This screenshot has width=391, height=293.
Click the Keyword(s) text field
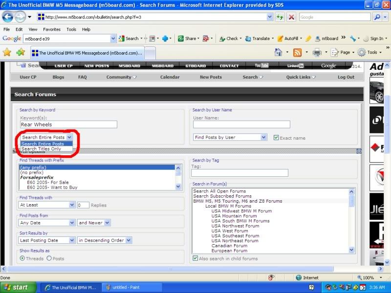68,125
